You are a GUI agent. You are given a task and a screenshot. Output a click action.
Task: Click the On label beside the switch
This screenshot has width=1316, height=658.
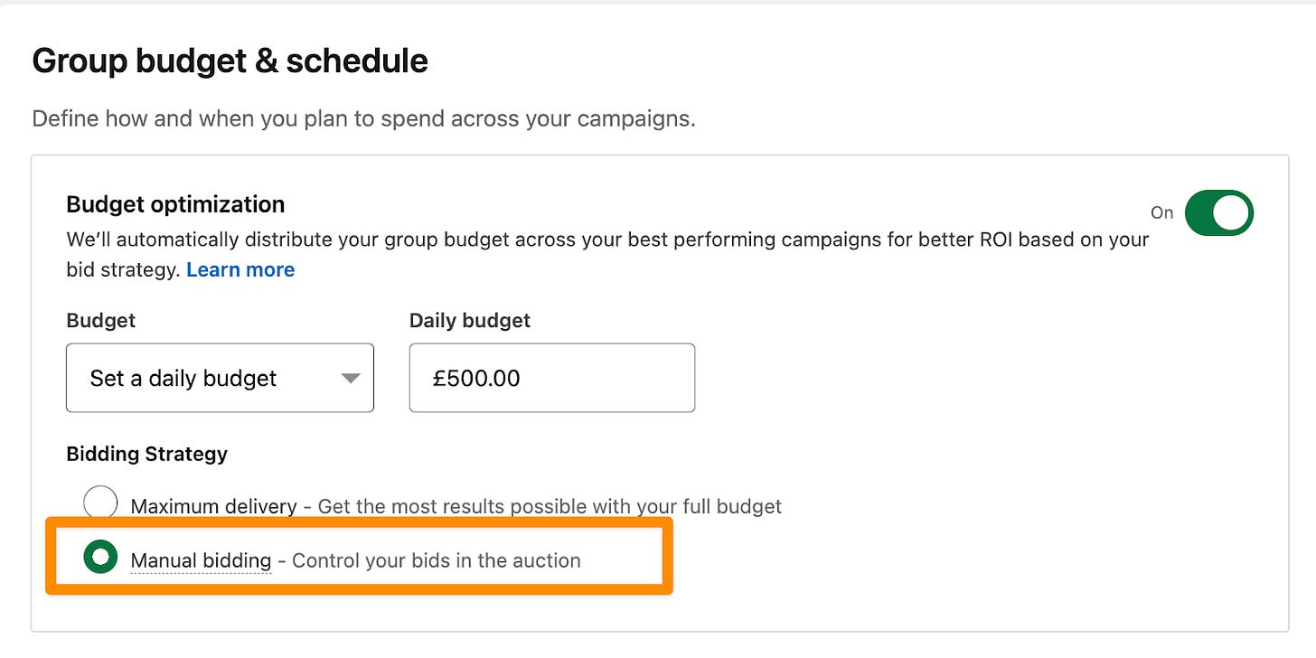[x=1161, y=213]
